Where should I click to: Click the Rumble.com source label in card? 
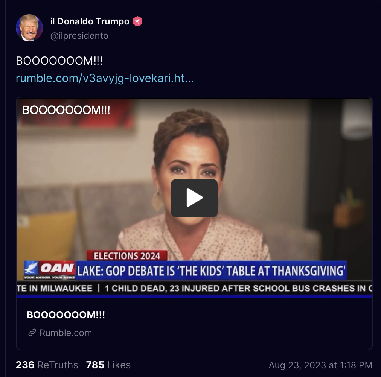66,333
